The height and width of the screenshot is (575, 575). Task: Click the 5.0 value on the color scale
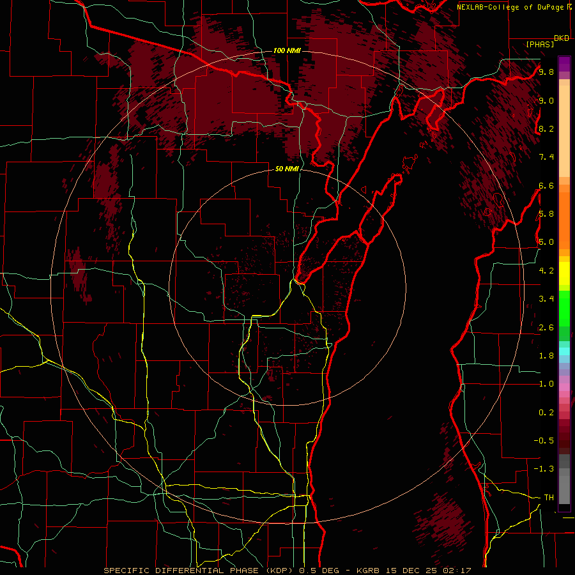point(546,242)
